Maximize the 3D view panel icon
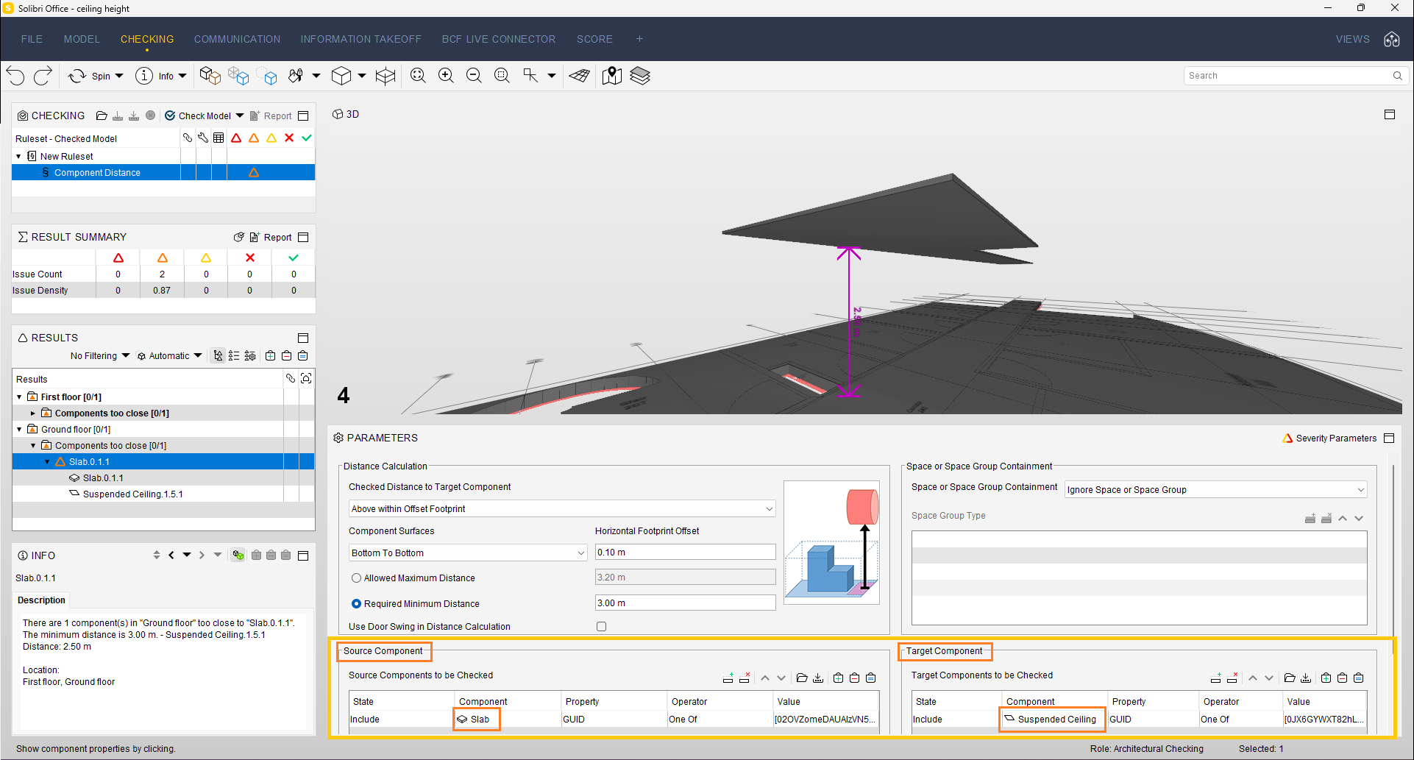The image size is (1414, 760). [1390, 114]
